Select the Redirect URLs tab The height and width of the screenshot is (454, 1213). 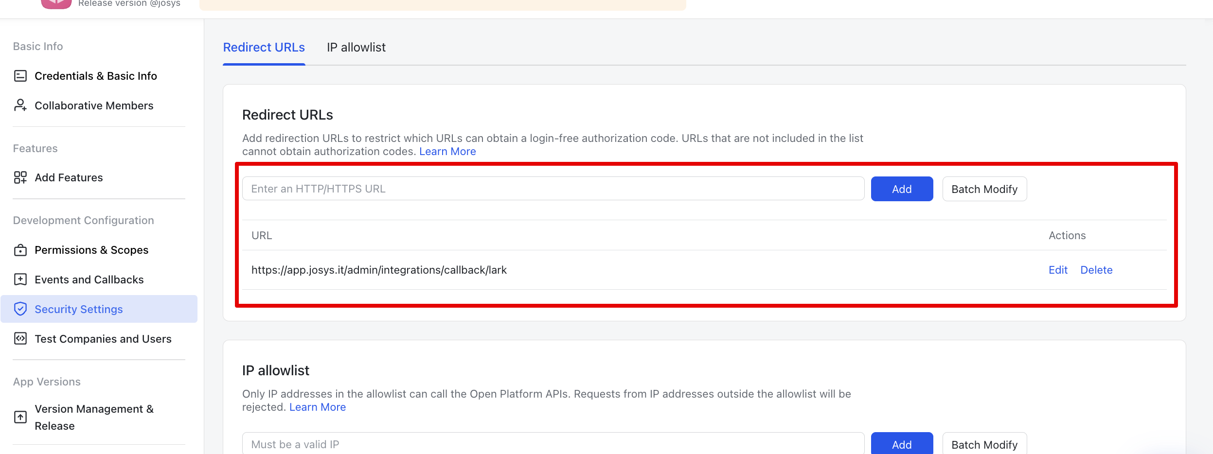[x=264, y=47]
